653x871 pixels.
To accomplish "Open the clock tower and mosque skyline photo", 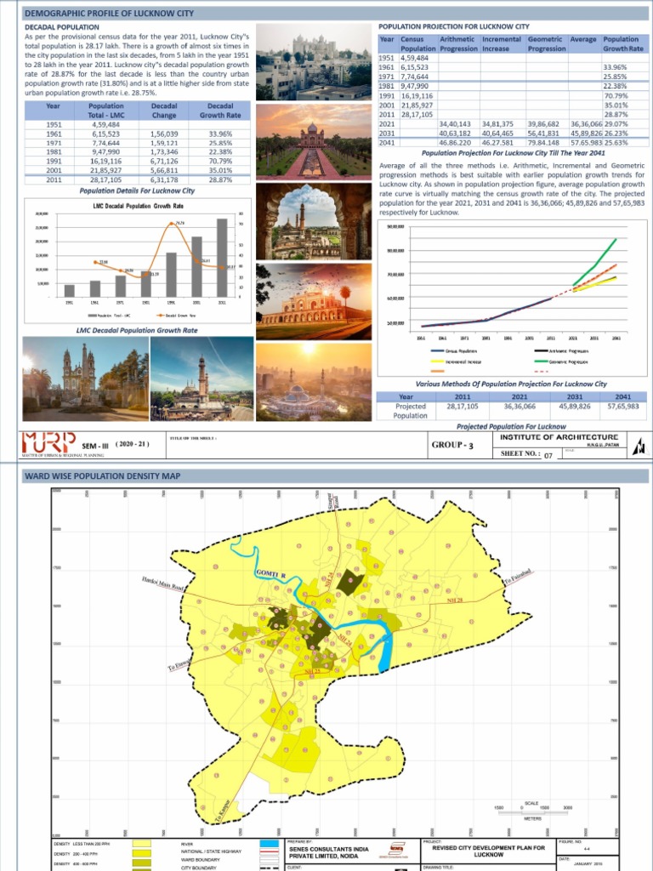I will tap(202, 379).
